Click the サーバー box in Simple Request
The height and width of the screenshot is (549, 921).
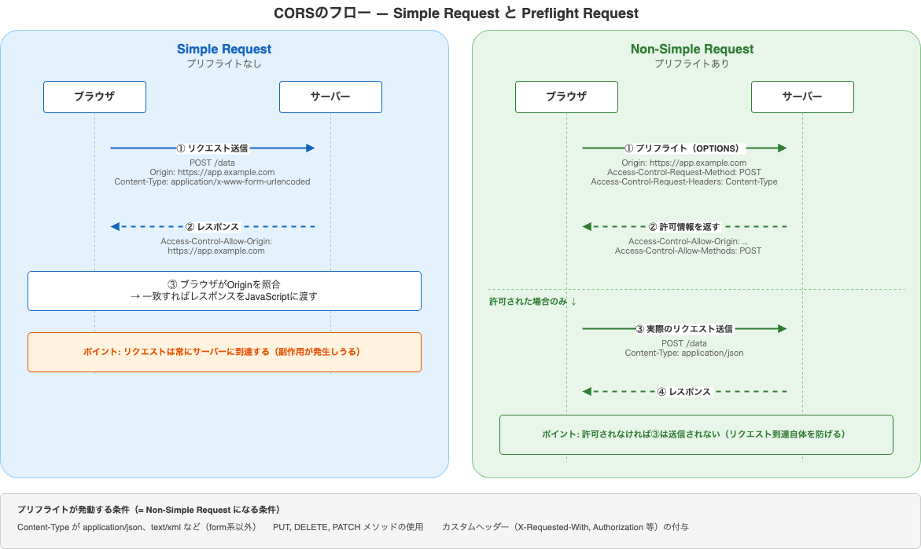(330, 97)
